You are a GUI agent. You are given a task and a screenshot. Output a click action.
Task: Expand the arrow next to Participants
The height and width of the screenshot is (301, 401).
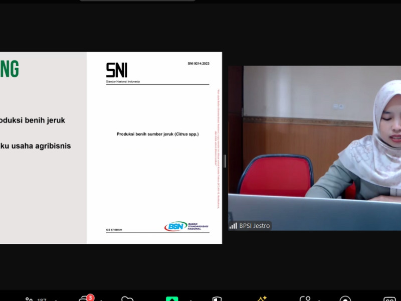point(55,300)
